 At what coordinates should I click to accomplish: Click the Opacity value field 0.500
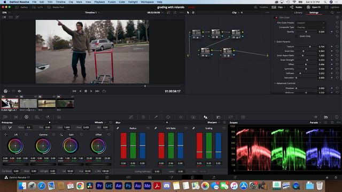322,32
